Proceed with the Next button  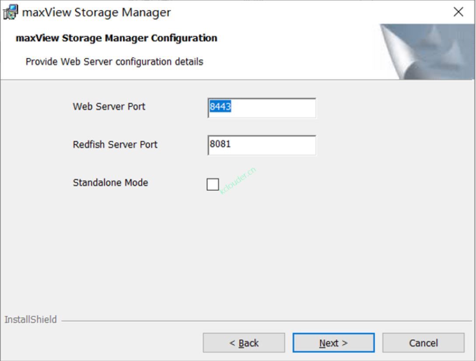[333, 343]
